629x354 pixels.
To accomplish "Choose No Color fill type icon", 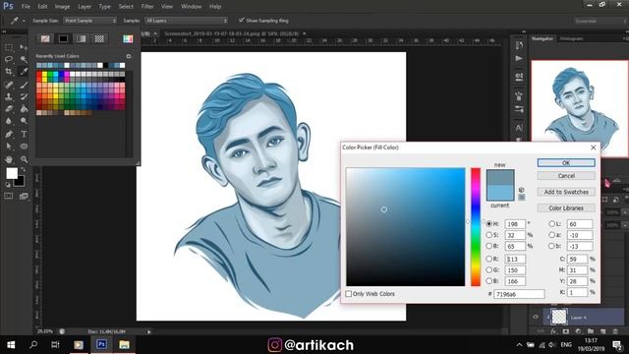I will (x=45, y=38).
